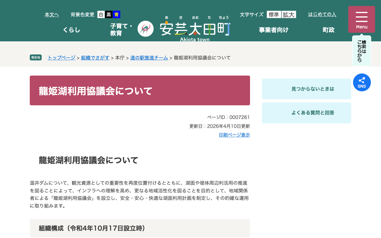Set text size to 拡大
The width and height of the screenshot is (381, 238).
pos(289,15)
